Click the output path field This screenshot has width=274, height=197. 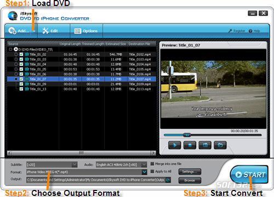pyautogui.click(x=96, y=180)
